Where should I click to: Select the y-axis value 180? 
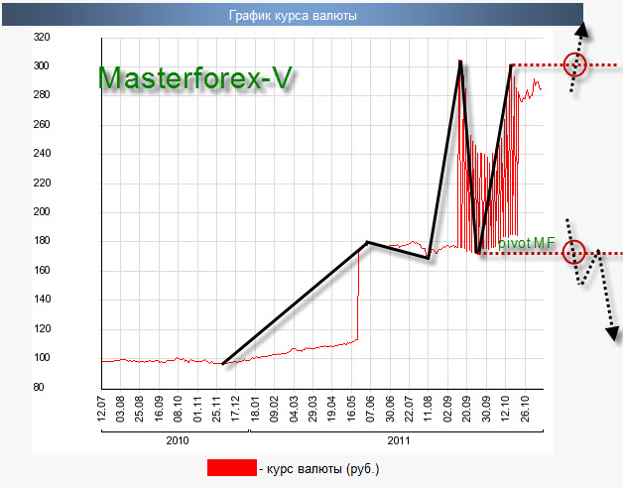[42, 241]
